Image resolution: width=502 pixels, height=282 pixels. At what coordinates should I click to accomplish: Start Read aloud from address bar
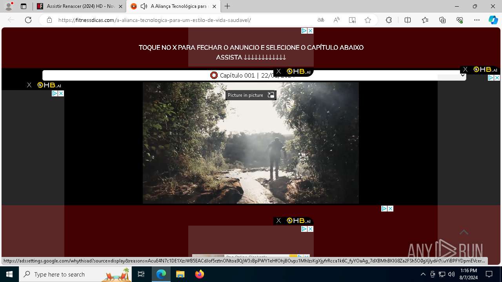(336, 20)
